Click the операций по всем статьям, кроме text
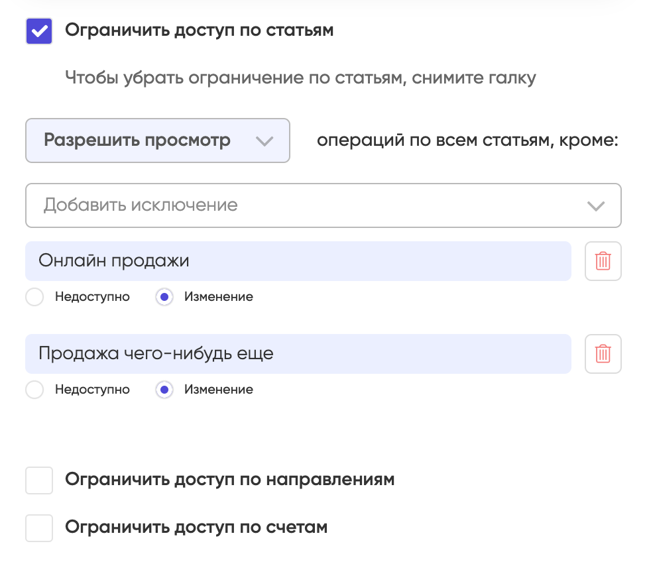Screen dimensions: 647x562 coord(467,140)
